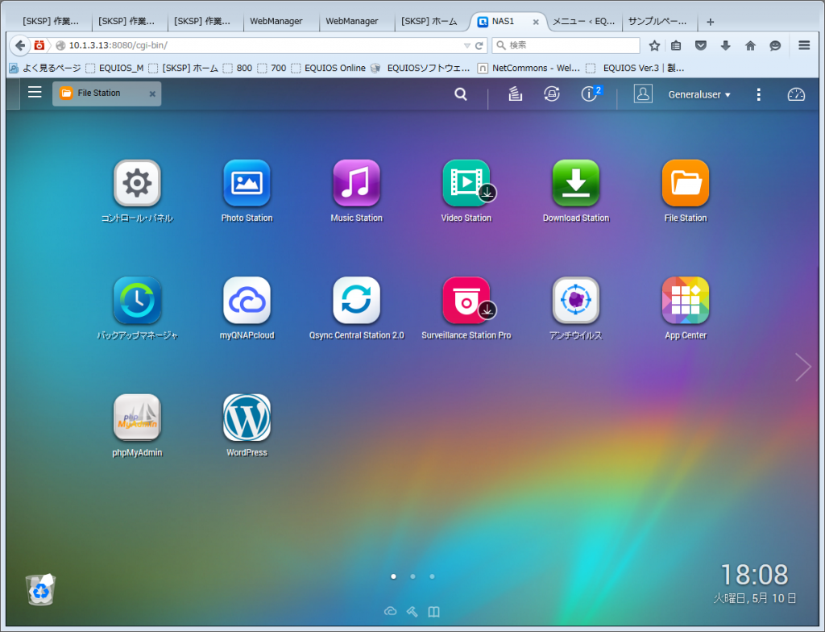
Task: Open external devices icon in NAS toolbar
Action: [551, 94]
